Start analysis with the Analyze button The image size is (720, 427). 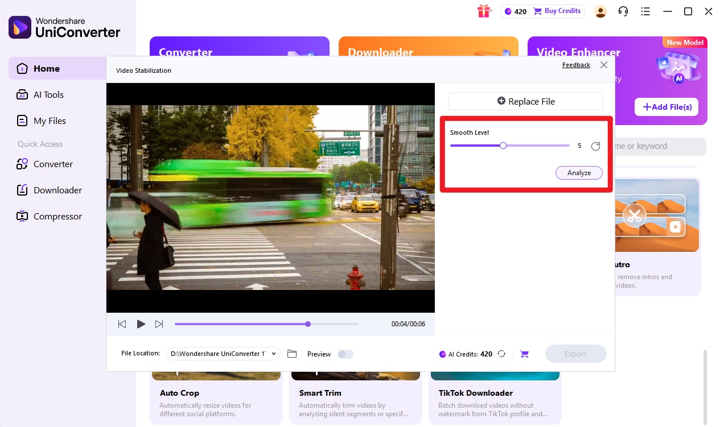coord(579,172)
